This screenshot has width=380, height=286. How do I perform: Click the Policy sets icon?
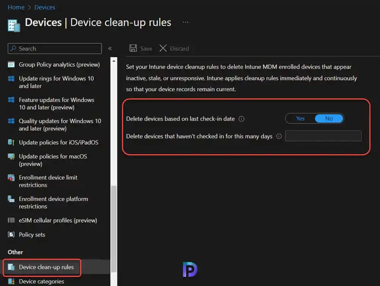click(11, 234)
